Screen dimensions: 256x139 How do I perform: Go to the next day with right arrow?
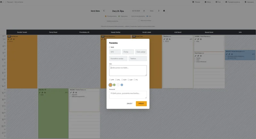[x=159, y=11]
